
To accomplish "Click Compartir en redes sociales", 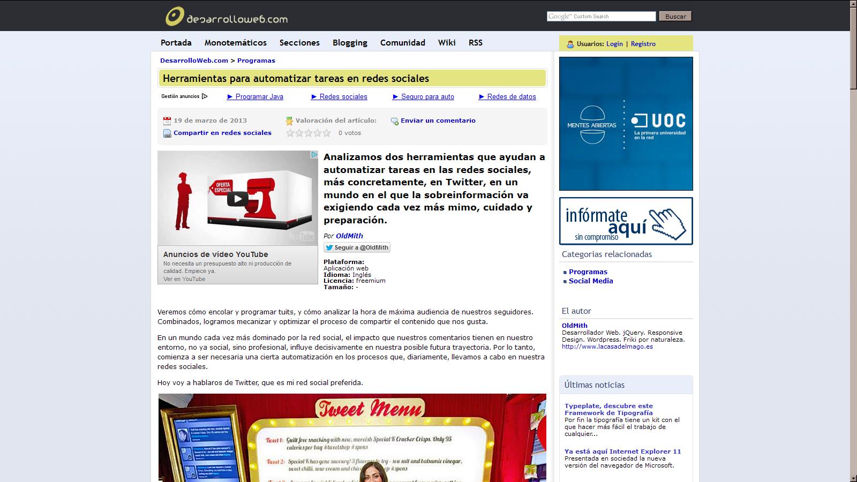I will [x=222, y=133].
